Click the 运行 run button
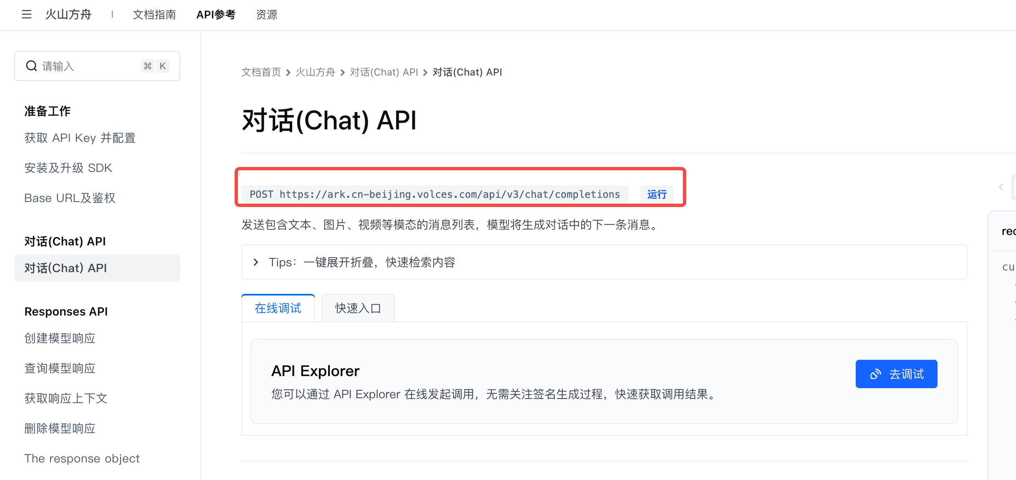The image size is (1016, 480). (657, 195)
